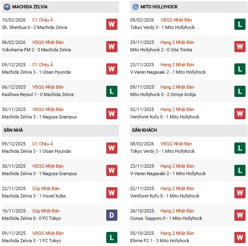Click the L badge for Kashiwa Reysol match

[x=112, y=91]
